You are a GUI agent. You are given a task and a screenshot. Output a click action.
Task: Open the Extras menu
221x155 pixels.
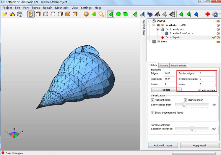point(36,8)
